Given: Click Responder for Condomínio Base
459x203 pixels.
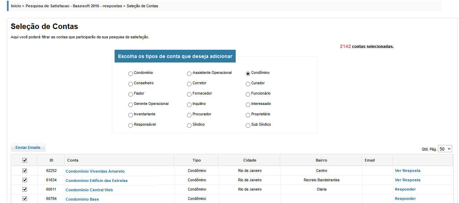Looking at the screenshot, I should pos(405,199).
